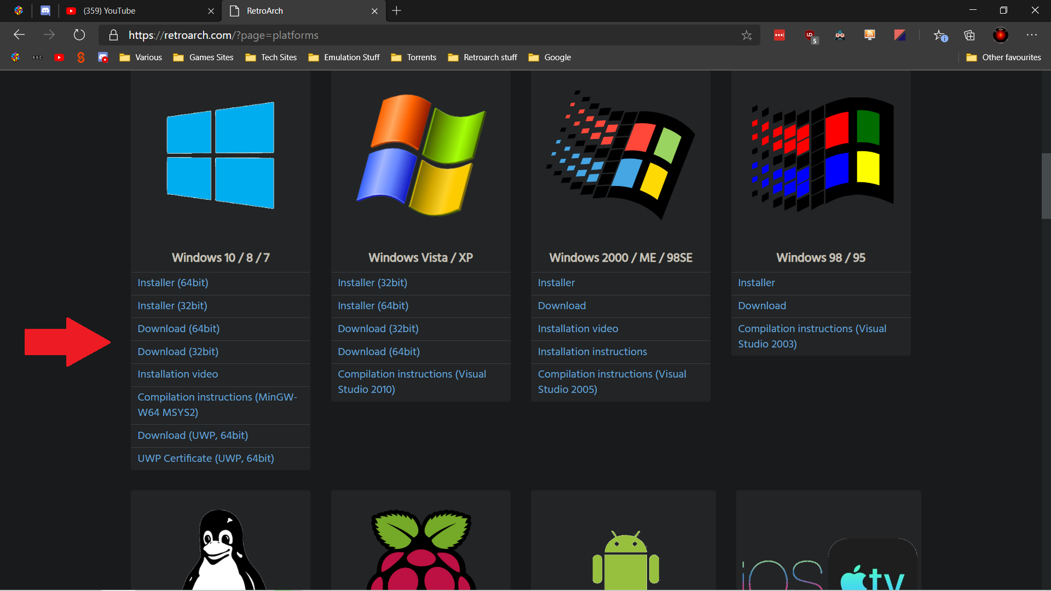Open Compilation instructions (Visual Studio 2010)

[x=412, y=382]
